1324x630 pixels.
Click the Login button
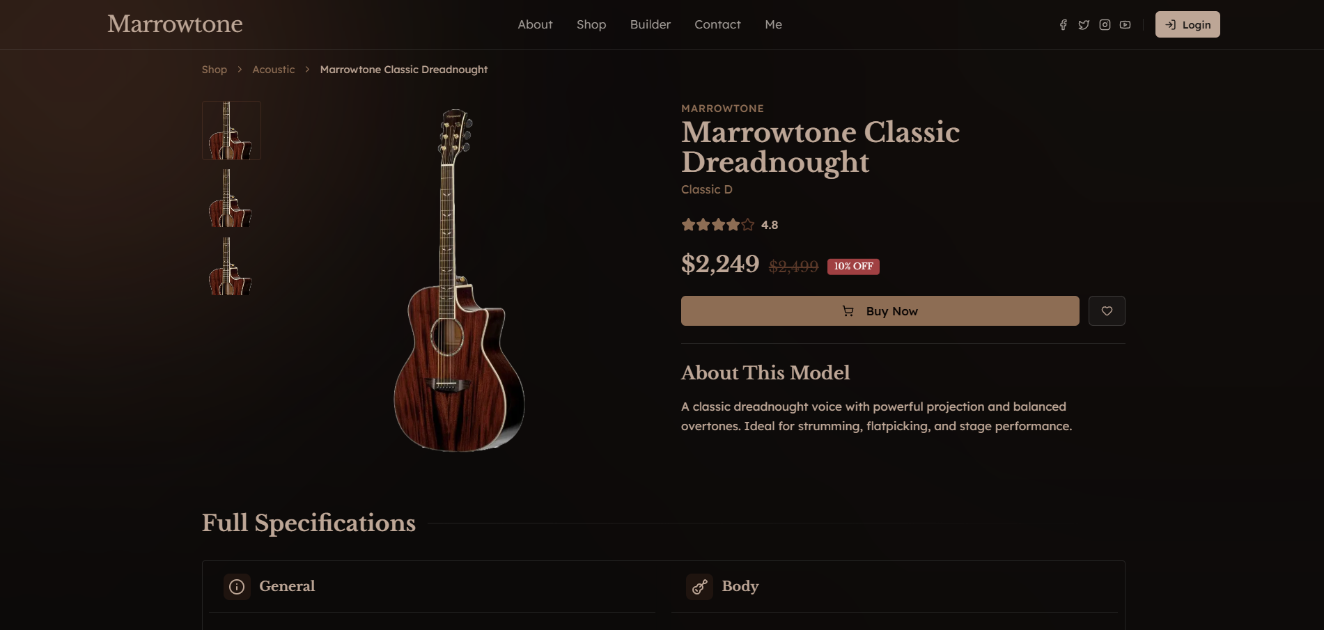[1187, 24]
